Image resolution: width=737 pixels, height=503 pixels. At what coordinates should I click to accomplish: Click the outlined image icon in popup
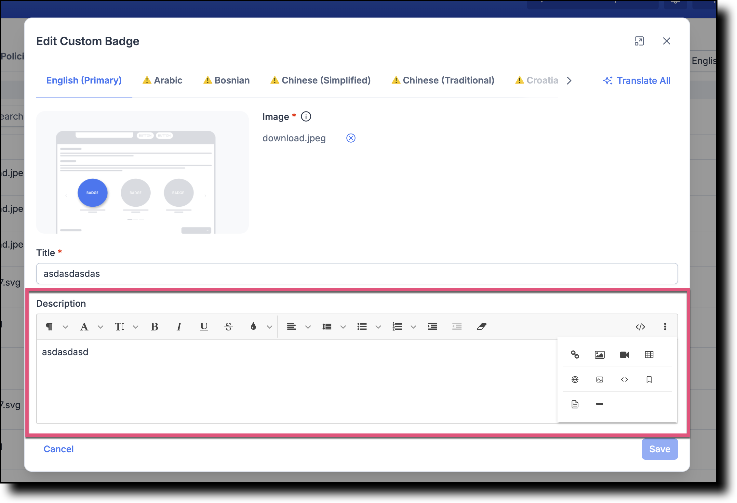click(x=599, y=380)
